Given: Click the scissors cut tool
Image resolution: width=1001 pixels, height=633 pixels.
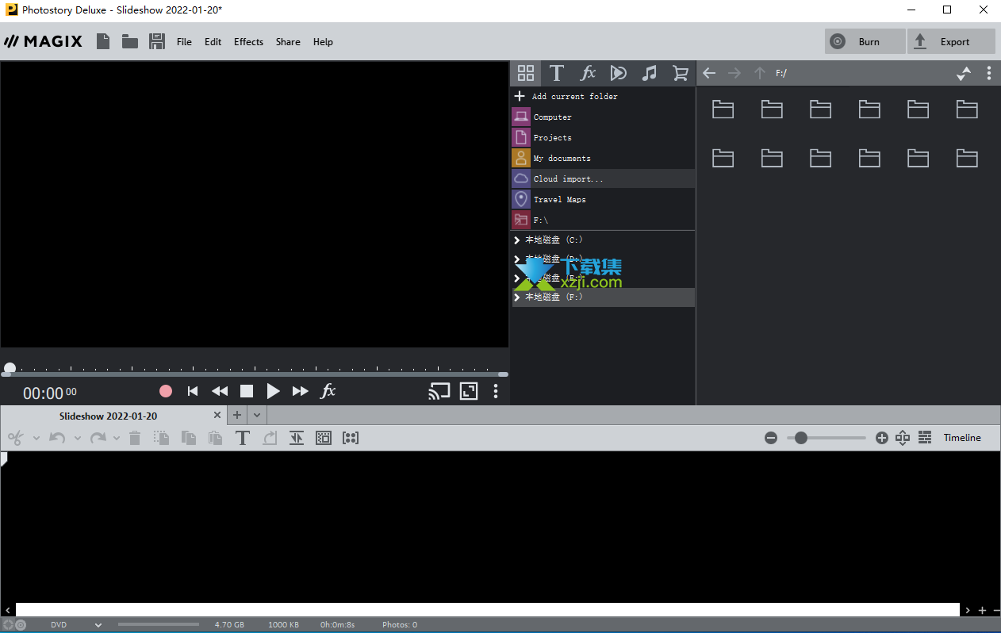Looking at the screenshot, I should pyautogui.click(x=16, y=438).
